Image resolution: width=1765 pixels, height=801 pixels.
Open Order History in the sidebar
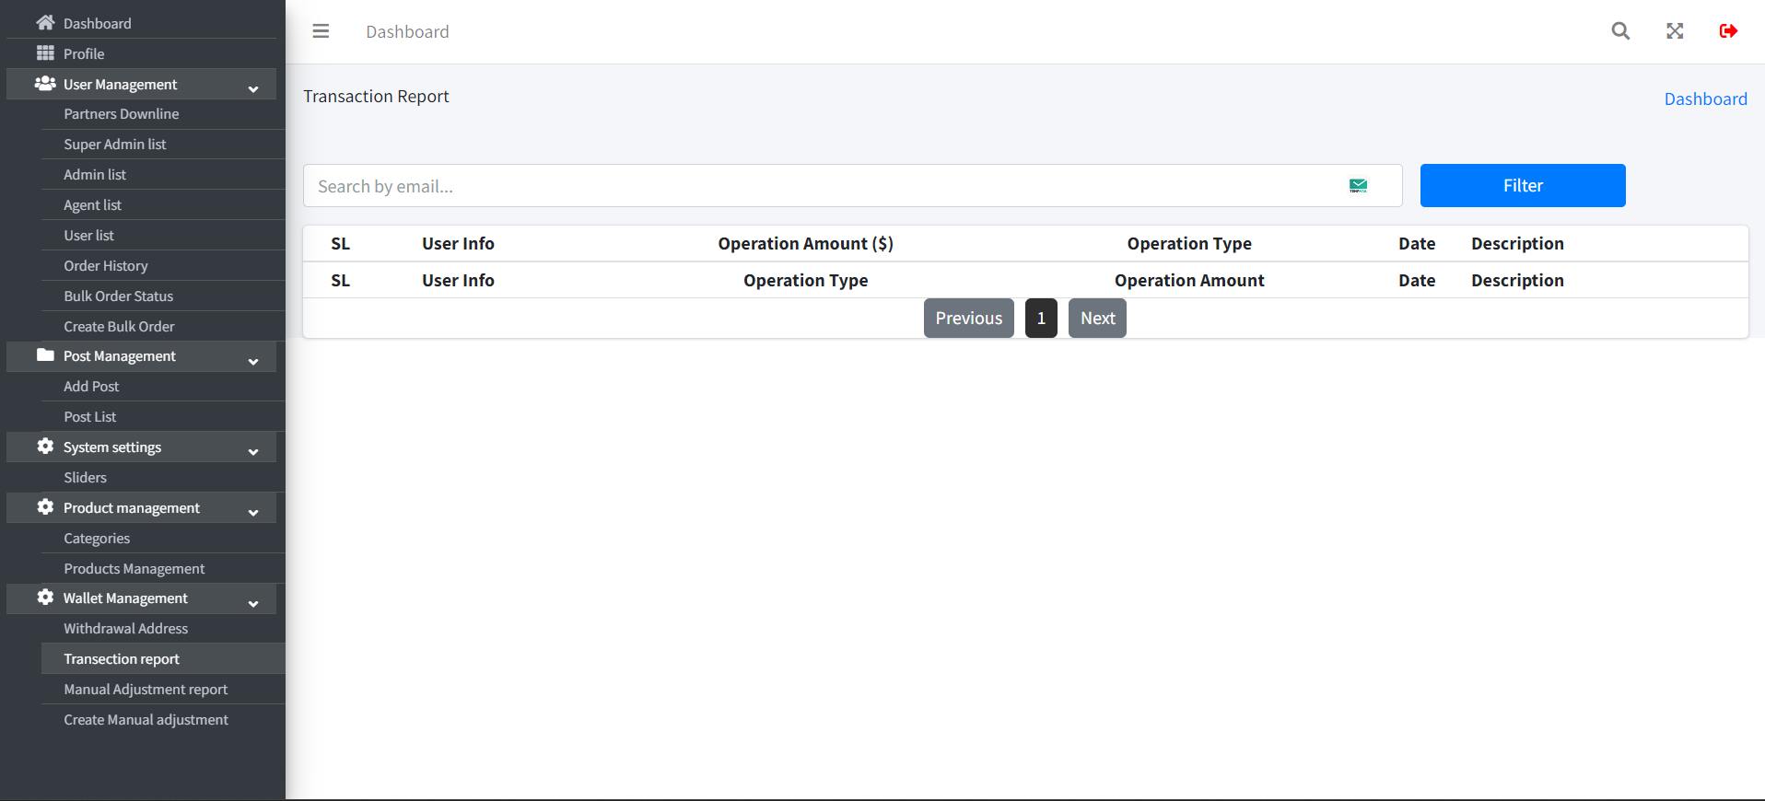106,266
